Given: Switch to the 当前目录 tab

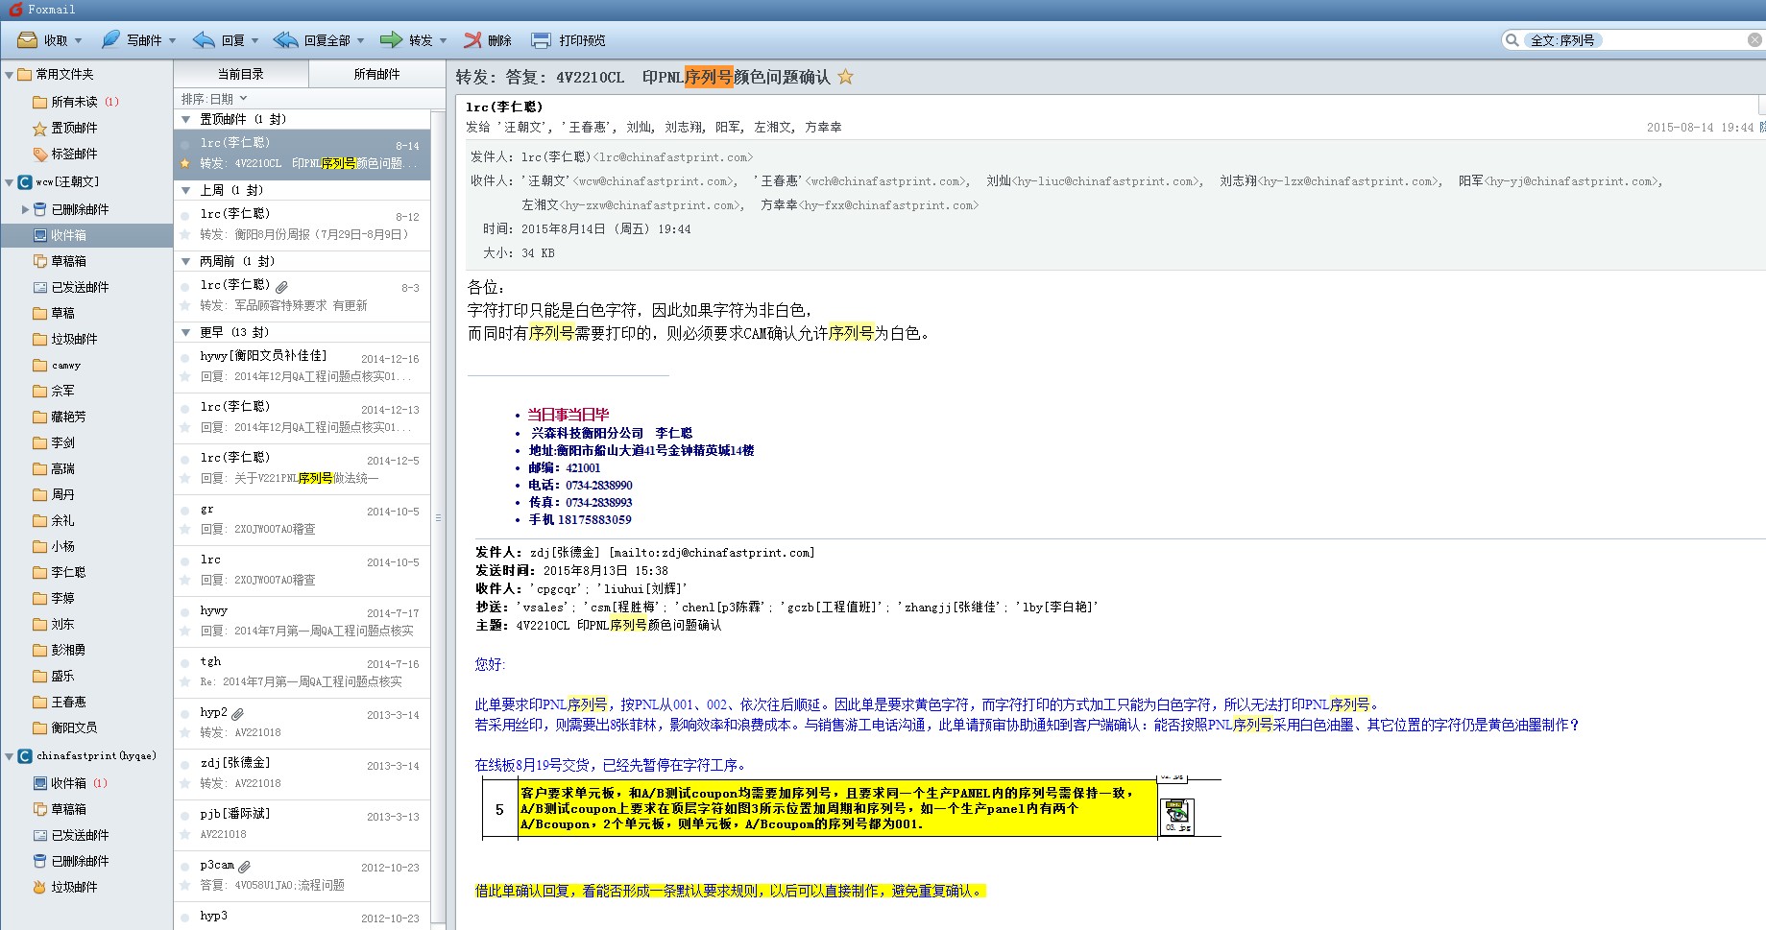Looking at the screenshot, I should point(241,74).
